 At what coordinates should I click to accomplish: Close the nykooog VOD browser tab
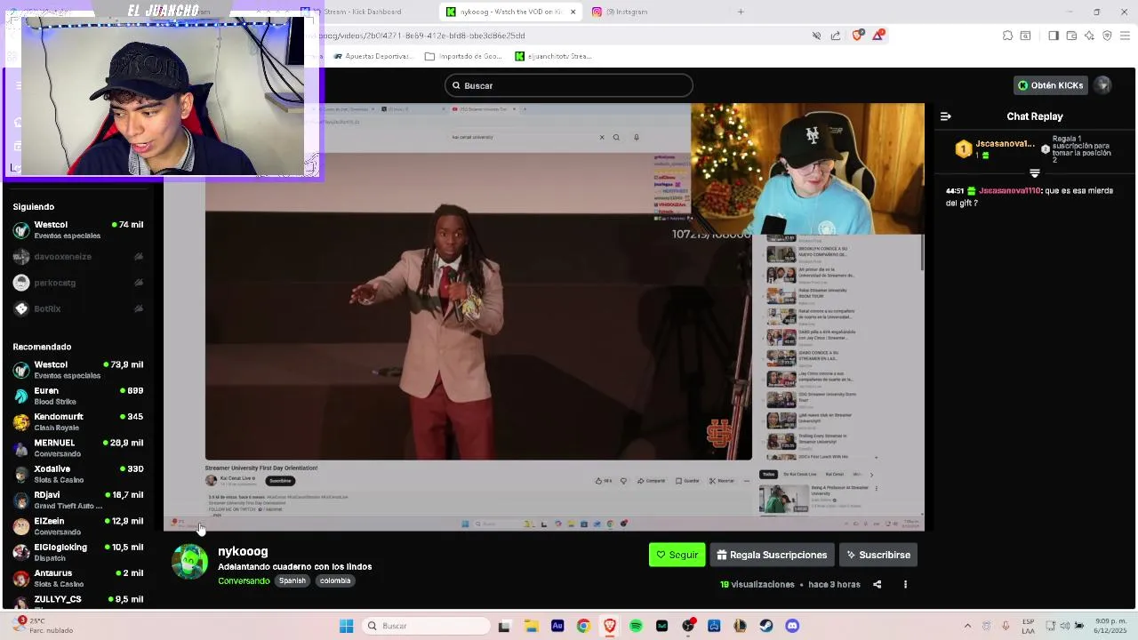tap(573, 12)
